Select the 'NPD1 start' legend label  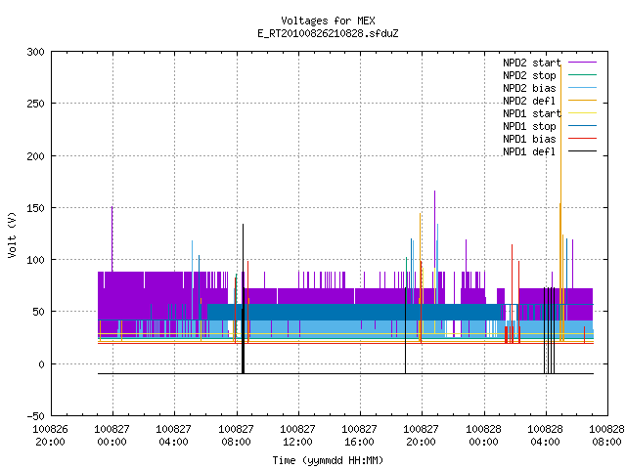[532, 113]
